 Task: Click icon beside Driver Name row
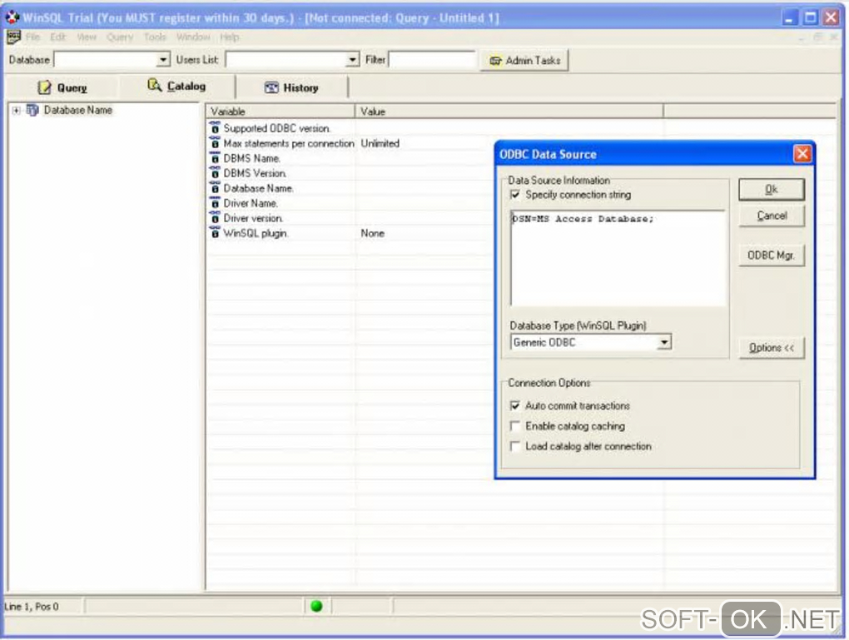(x=215, y=204)
